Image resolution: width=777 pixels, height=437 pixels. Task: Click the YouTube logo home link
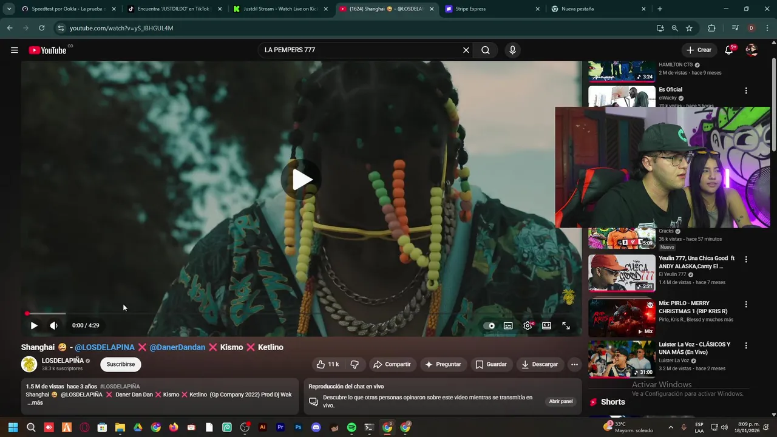click(47, 50)
